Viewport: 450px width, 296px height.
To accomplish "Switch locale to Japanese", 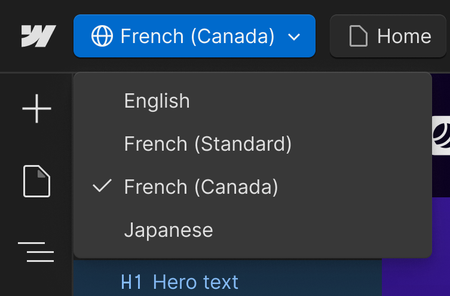I will click(168, 230).
